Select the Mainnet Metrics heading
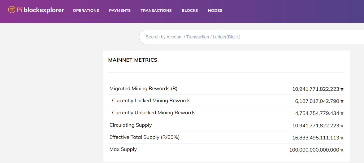364x163 pixels. (133, 60)
